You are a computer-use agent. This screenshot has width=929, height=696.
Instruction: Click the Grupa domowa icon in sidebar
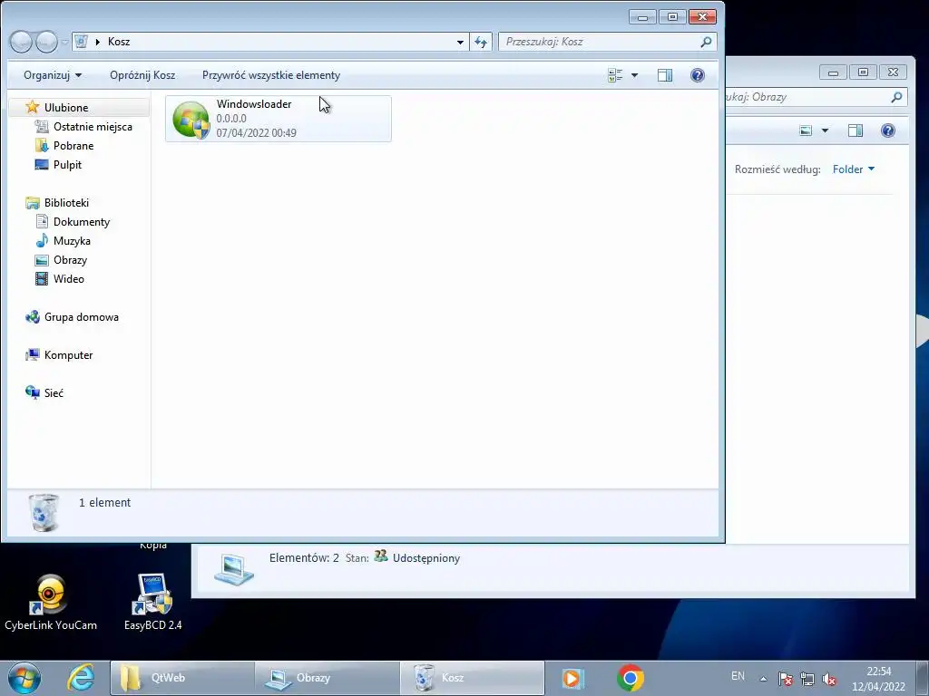[32, 316]
